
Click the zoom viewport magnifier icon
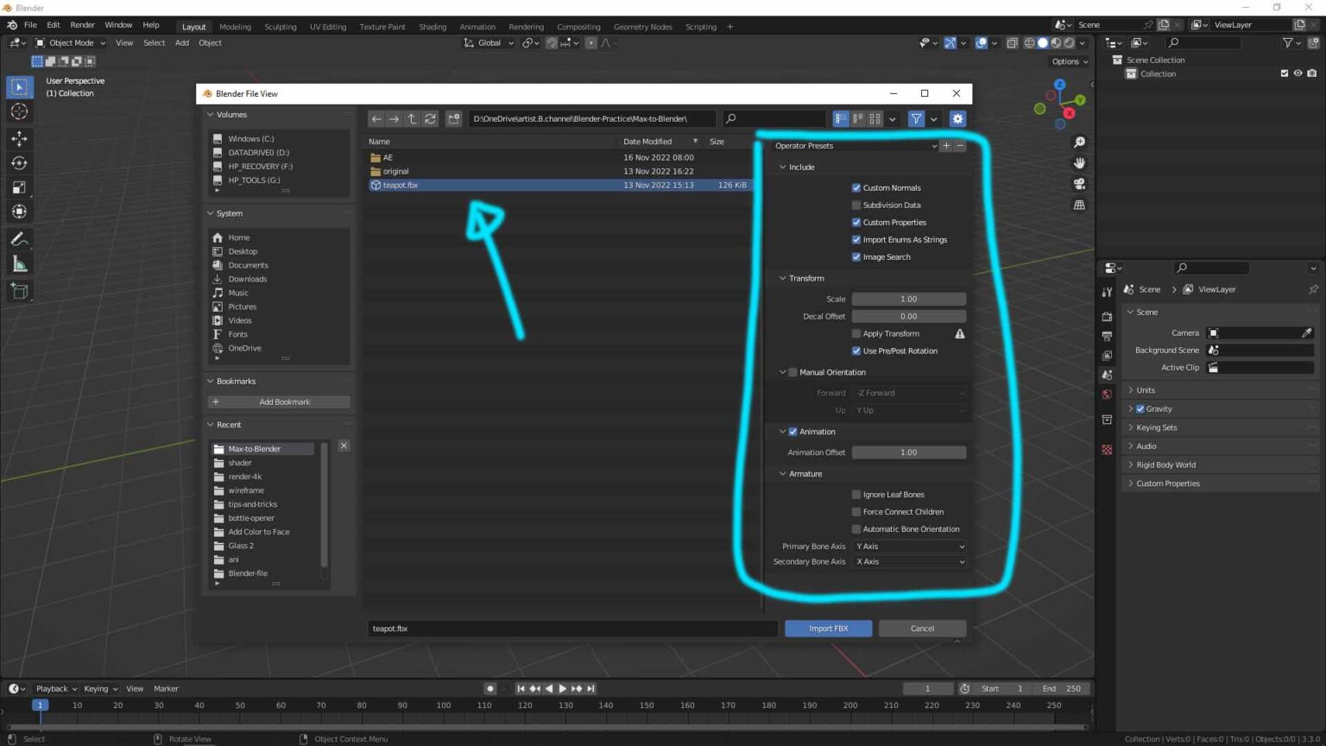1079,142
